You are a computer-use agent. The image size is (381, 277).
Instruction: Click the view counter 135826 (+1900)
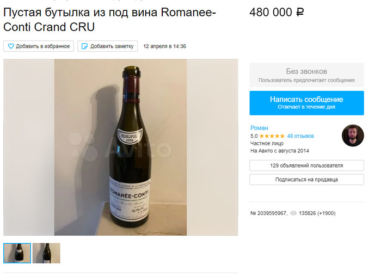317,213
